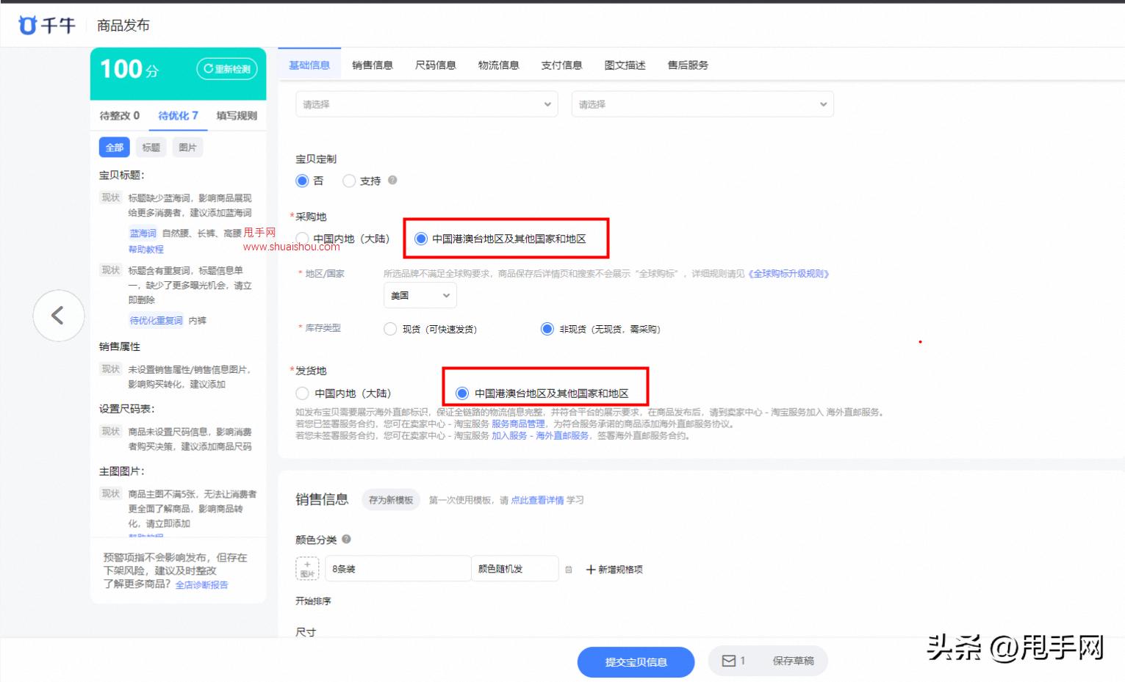Click the 8条装 input field
The height and width of the screenshot is (682, 1125).
(397, 568)
